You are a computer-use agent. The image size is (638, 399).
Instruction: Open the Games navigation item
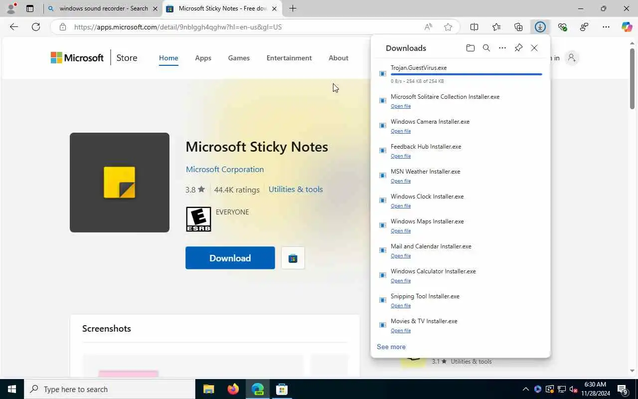(239, 58)
